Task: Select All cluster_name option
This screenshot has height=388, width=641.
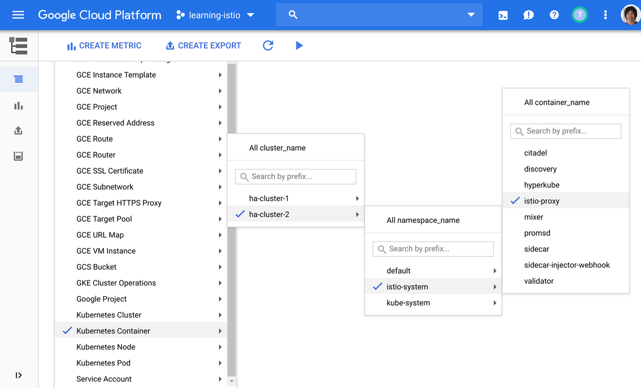Action: pos(277,148)
